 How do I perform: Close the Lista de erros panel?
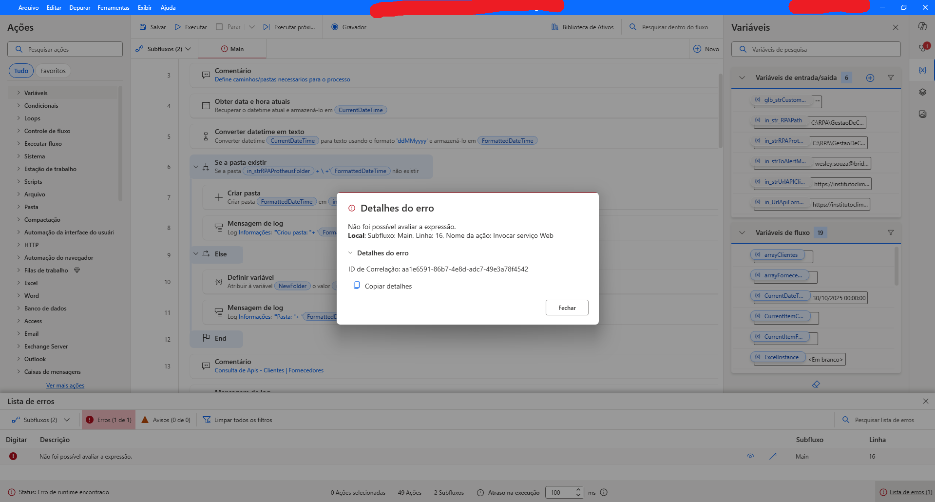point(926,401)
